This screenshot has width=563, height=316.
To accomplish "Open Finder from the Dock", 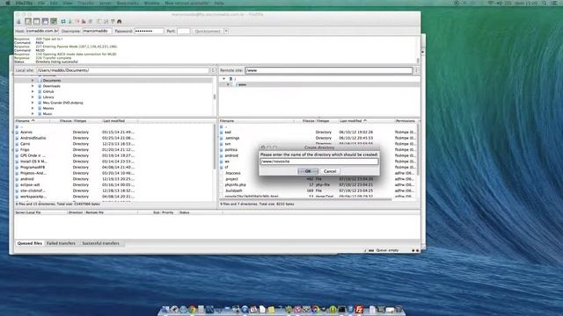I will pos(165,309).
